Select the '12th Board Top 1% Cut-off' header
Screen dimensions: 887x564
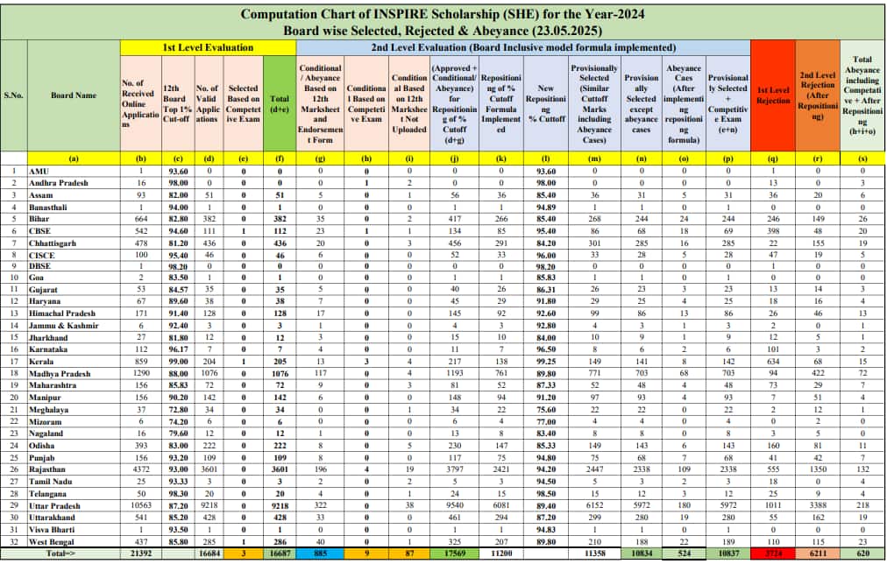point(178,103)
